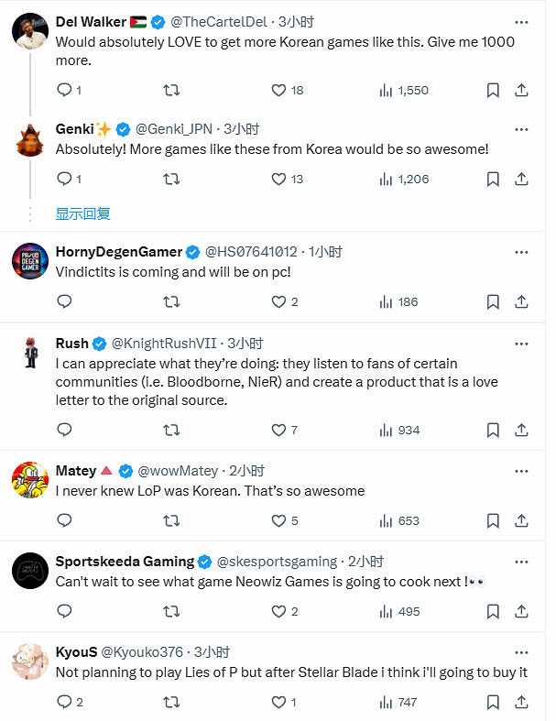Bookmark Del Walker's tweet
556x721 pixels.
(493, 90)
